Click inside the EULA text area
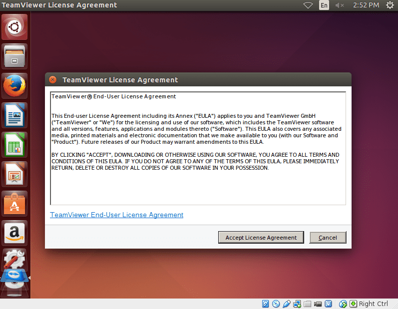Viewport: 398px width, 309px height. click(198, 148)
